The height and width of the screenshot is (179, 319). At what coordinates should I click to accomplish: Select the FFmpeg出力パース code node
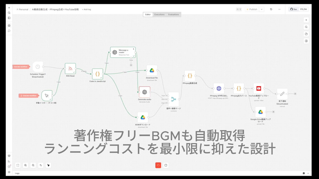tap(239, 88)
